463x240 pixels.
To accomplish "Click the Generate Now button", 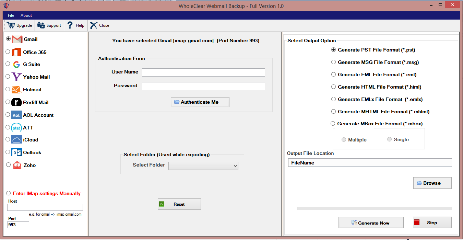I will (x=371, y=223).
